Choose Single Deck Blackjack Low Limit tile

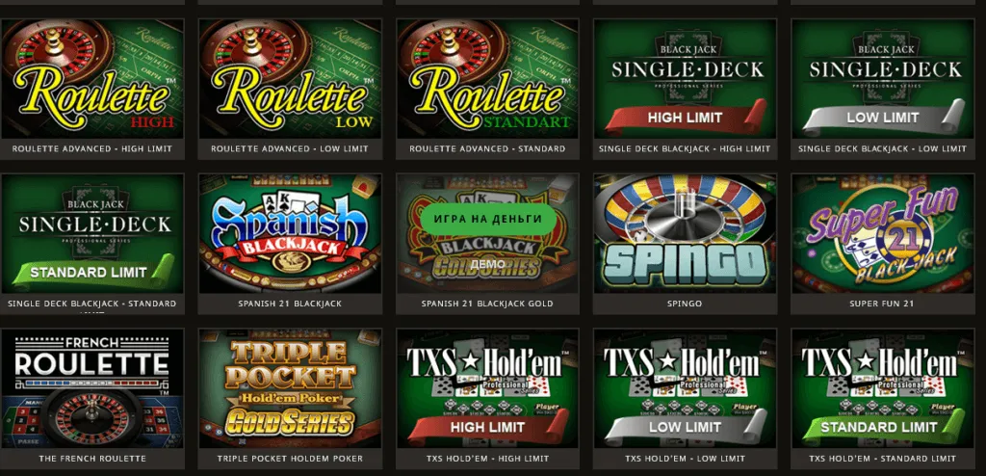[882, 79]
